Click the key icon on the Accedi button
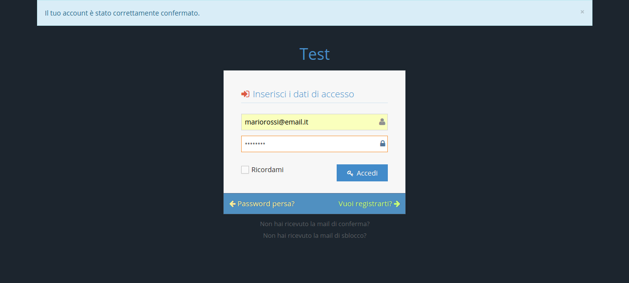Screen dimensions: 629x283 click(350, 173)
